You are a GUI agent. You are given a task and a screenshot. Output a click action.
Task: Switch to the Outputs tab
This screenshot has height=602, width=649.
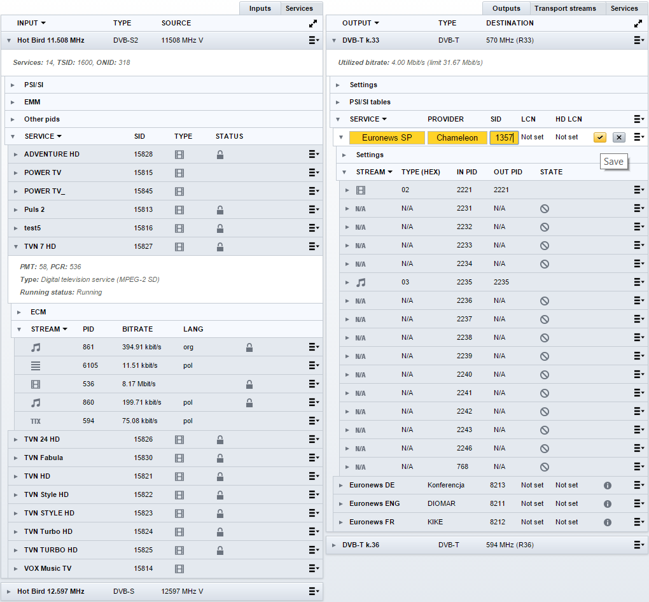(x=506, y=8)
